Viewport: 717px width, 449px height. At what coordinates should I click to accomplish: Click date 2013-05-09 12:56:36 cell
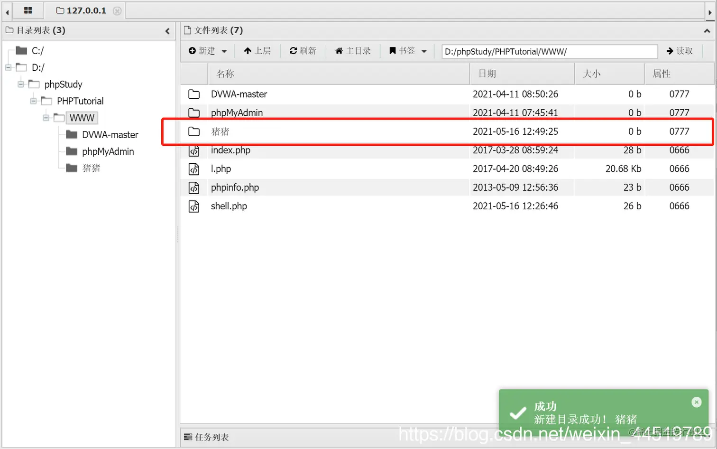pyautogui.click(x=515, y=187)
